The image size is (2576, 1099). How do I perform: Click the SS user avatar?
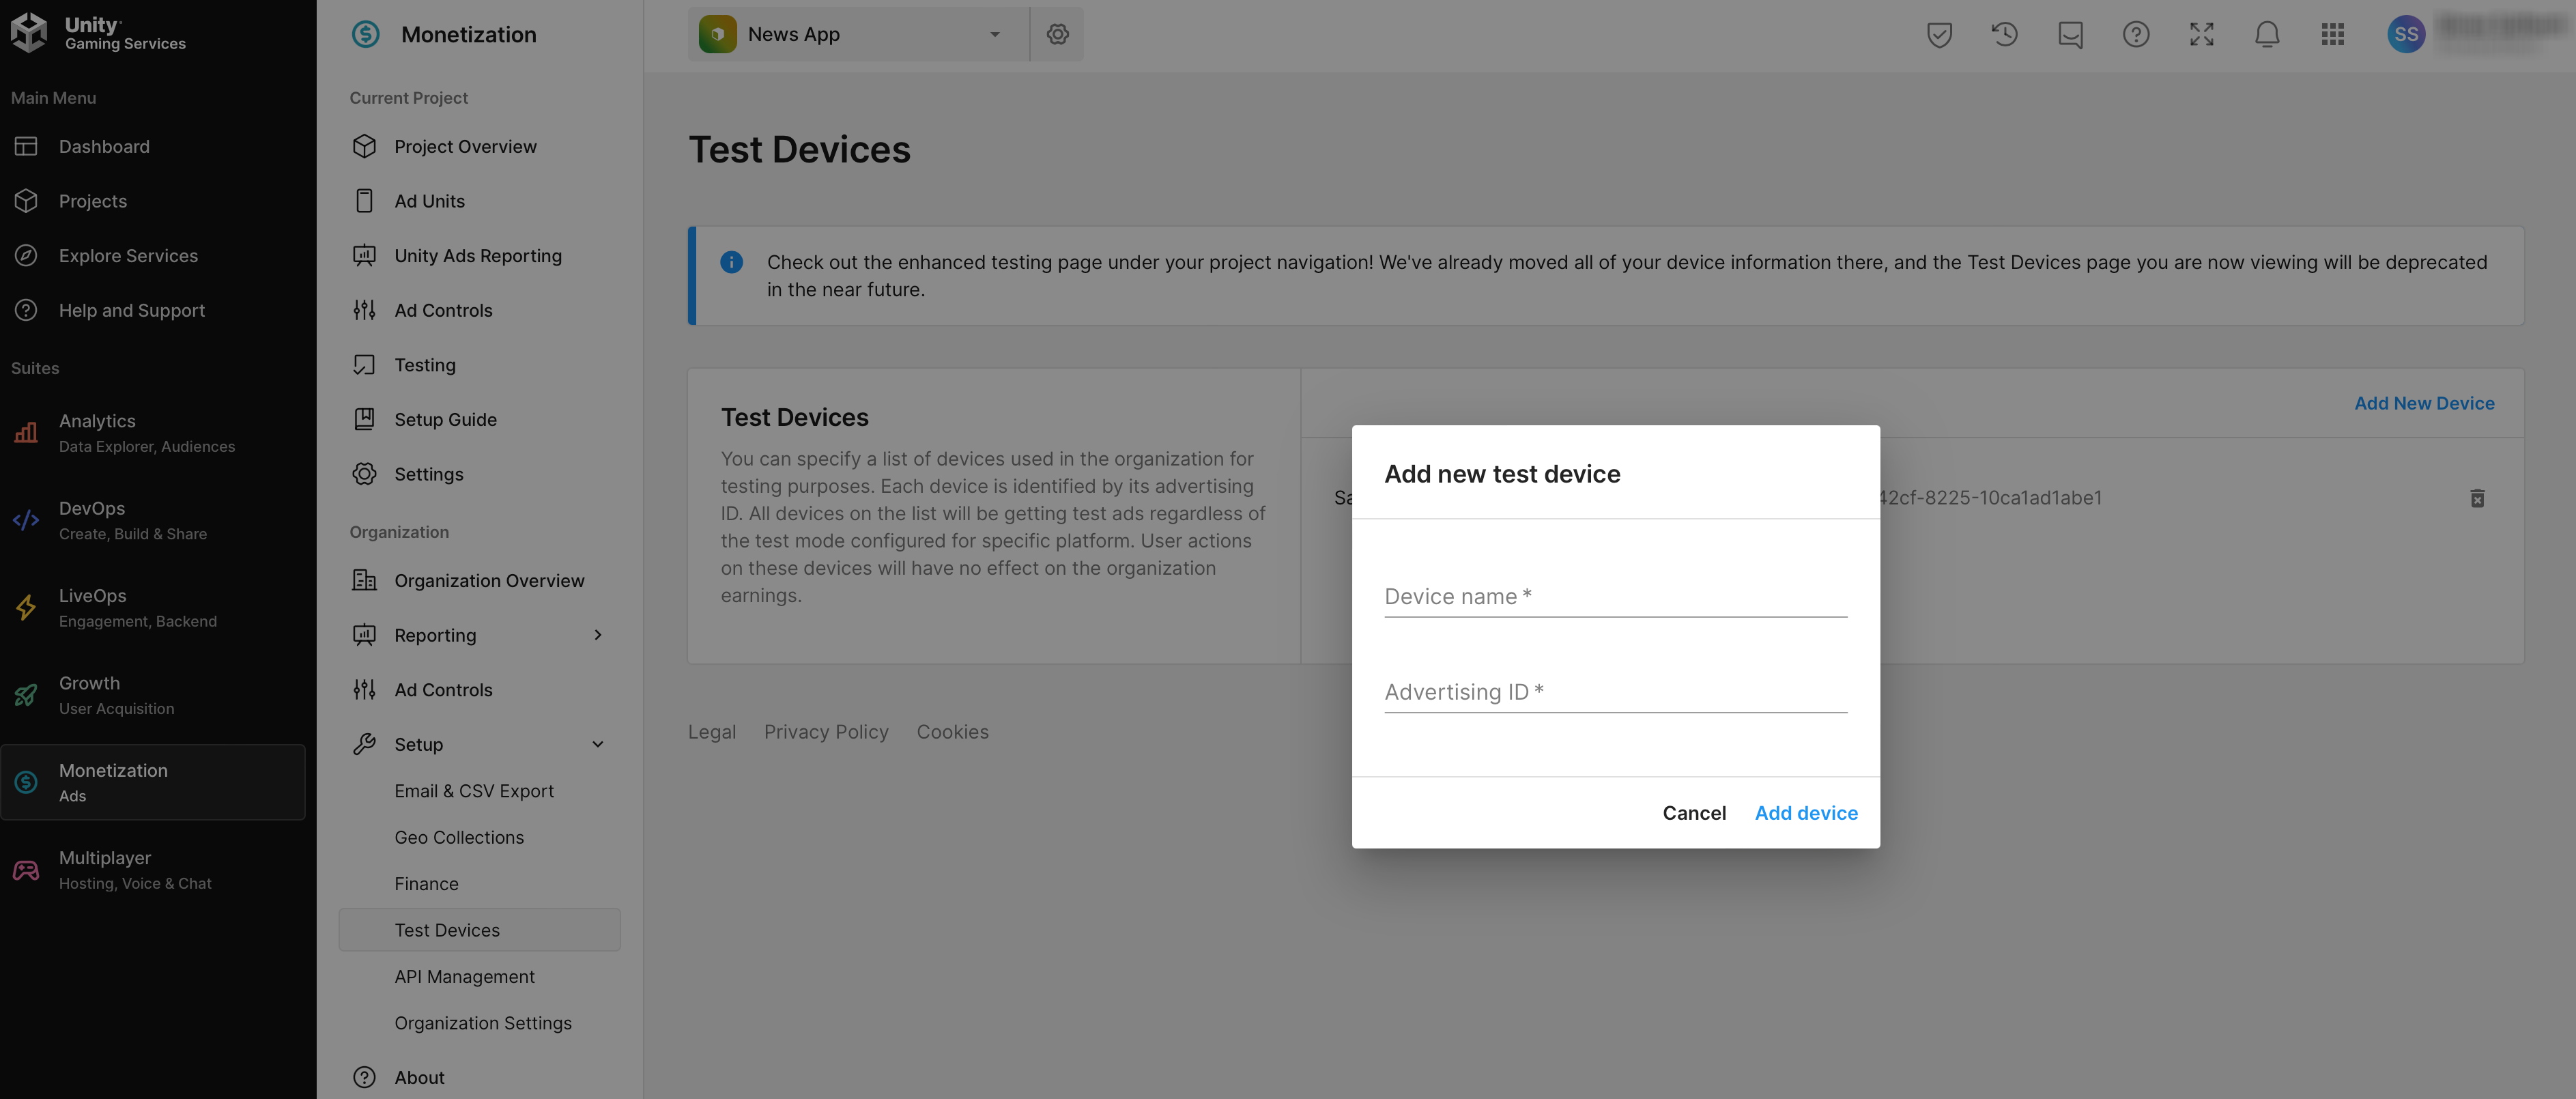pyautogui.click(x=2406, y=35)
